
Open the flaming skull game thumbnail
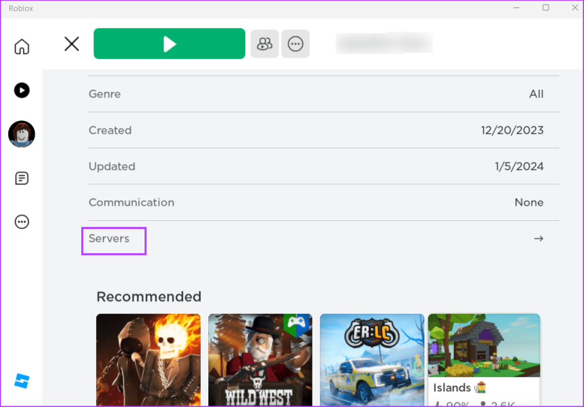(x=148, y=360)
